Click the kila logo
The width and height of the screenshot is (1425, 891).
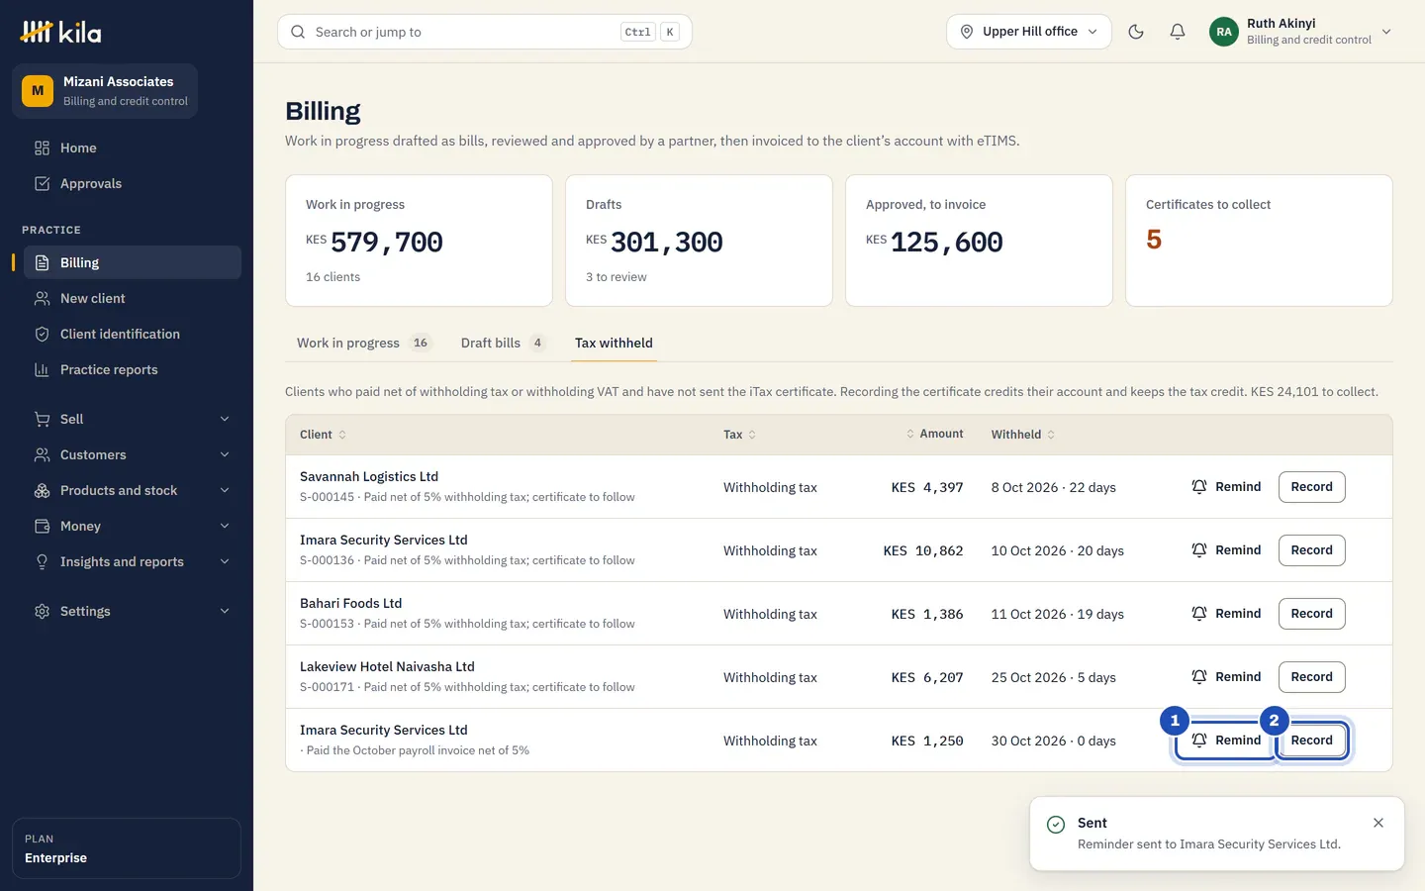click(61, 32)
